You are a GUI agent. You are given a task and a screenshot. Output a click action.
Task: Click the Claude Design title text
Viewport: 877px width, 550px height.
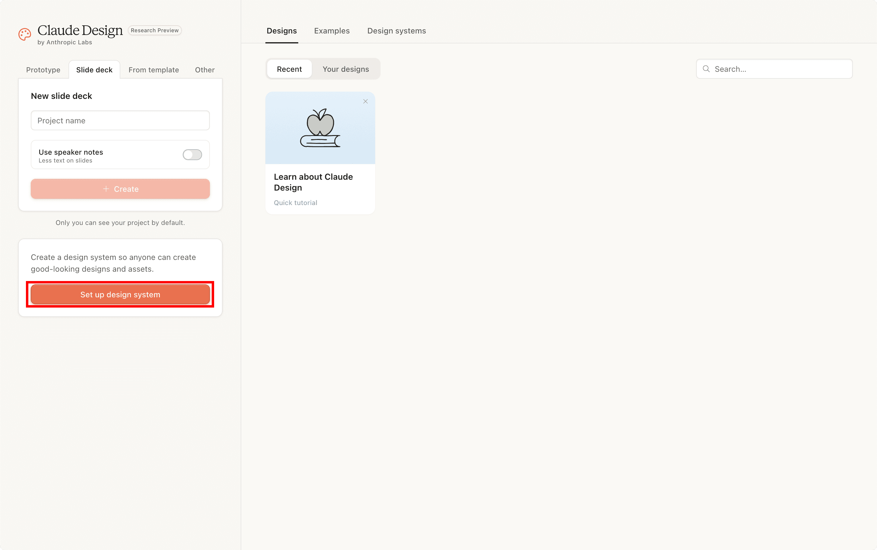coord(80,31)
